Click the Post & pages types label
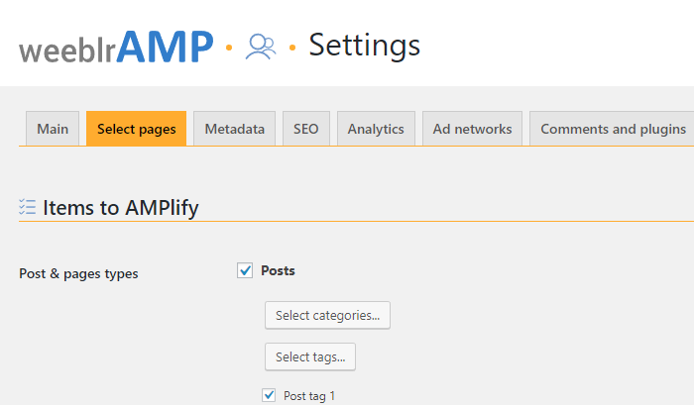Image resolution: width=694 pixels, height=405 pixels. [x=78, y=273]
